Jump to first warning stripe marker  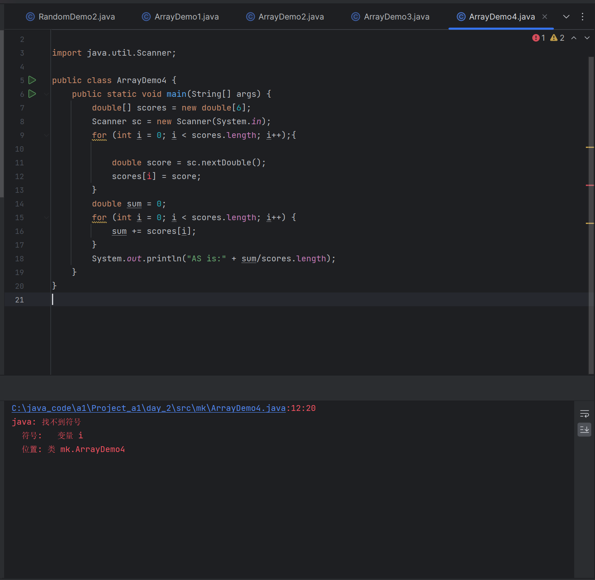[590, 147]
